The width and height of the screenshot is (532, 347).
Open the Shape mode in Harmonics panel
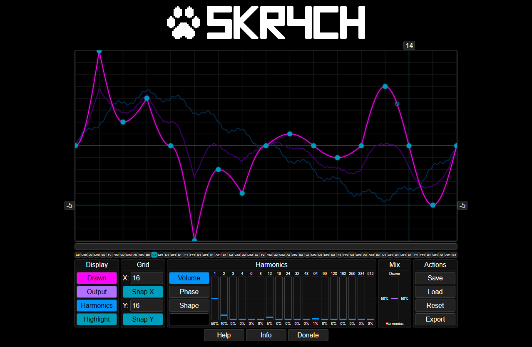pyautogui.click(x=189, y=305)
